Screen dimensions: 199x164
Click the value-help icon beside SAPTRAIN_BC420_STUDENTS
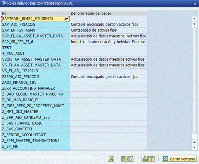67,19
